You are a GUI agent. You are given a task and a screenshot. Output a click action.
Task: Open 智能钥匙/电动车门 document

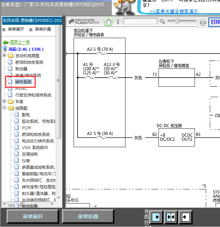[39, 174]
